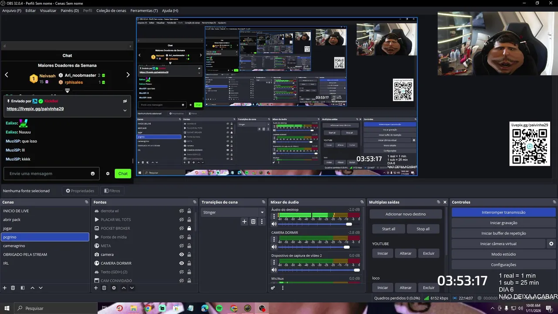This screenshot has width=558, height=314.
Task: Add a scene transition with the plus icon
Action: click(245, 222)
